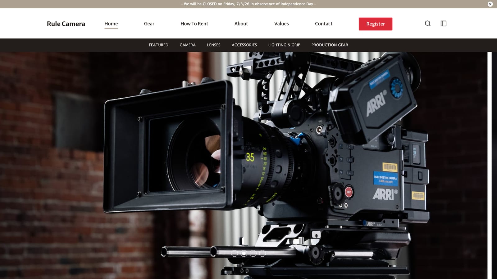Open the Gear nav item
The width and height of the screenshot is (497, 279).
click(149, 24)
